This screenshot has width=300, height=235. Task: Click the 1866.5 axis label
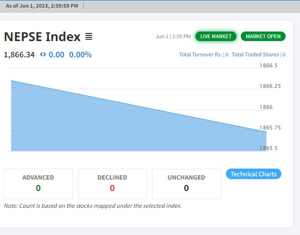point(268,65)
